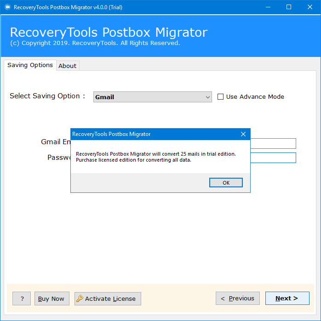
Task: Focus the Password input field
Action: pos(273,158)
